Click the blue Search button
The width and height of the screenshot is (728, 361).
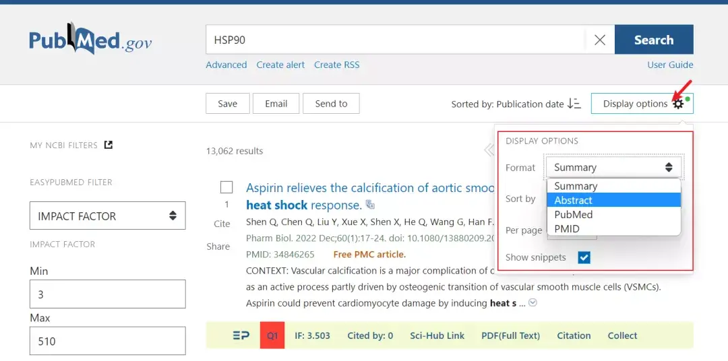[x=653, y=40]
